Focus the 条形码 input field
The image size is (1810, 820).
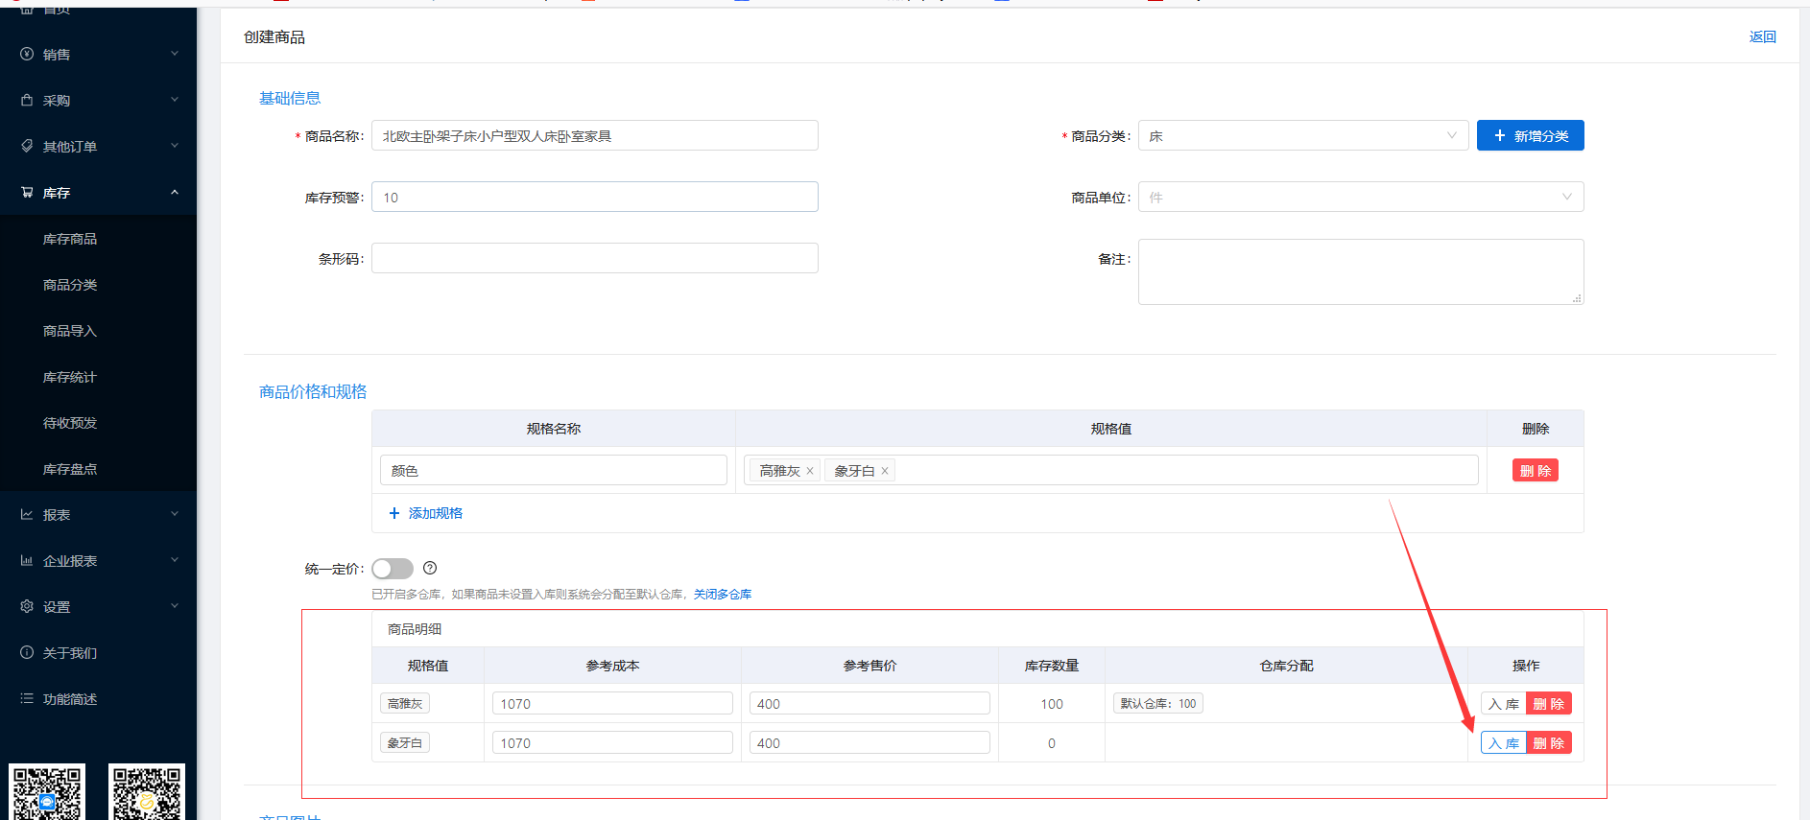pyautogui.click(x=595, y=259)
